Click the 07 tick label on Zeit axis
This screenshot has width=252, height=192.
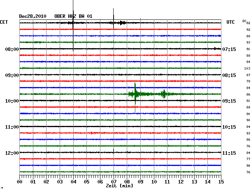tap(114, 182)
